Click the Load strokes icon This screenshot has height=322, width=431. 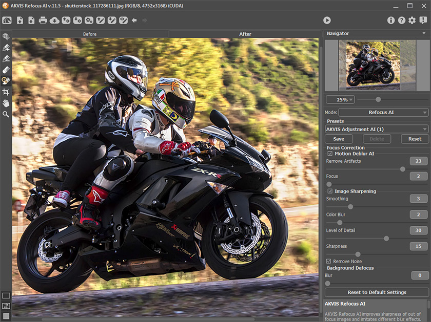click(x=101, y=20)
